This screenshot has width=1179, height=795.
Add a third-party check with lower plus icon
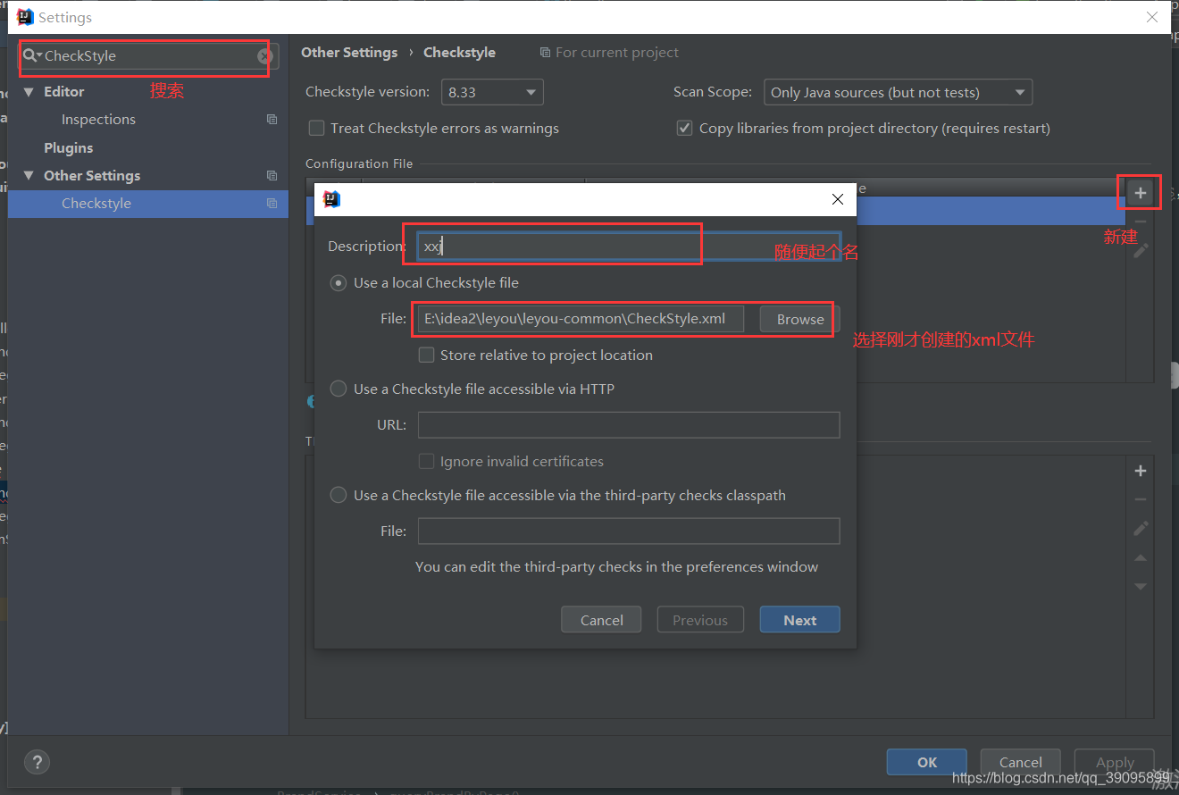tap(1141, 471)
